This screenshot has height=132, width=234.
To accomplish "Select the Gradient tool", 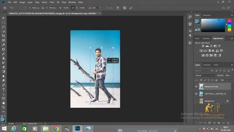I will coord(3,71).
